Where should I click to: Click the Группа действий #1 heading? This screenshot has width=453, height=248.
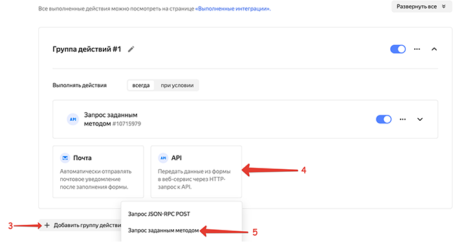coord(87,49)
